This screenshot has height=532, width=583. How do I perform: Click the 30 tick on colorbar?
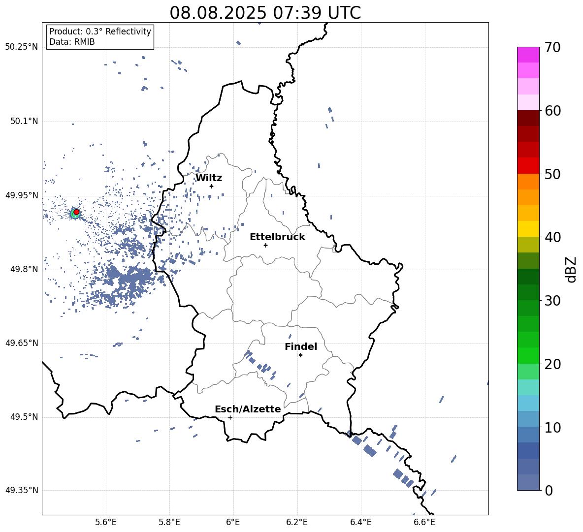[x=552, y=301]
